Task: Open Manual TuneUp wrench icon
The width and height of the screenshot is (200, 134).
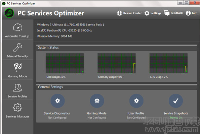Action: point(17,47)
